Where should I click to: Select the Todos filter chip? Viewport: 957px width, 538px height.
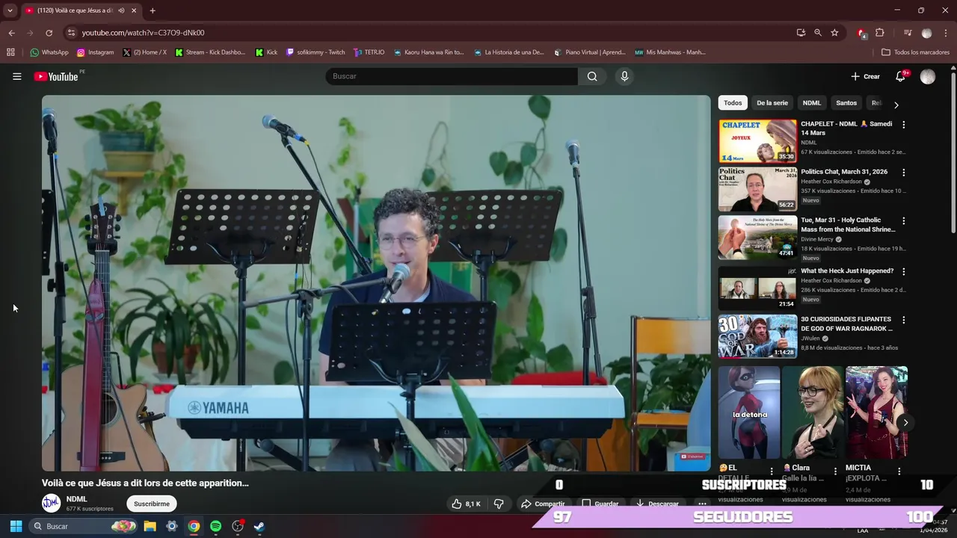tap(733, 103)
